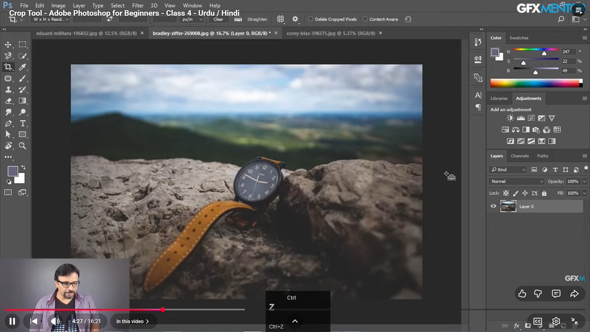This screenshot has width=590, height=332.
Task: Click the Hue slider in Color panel
Action: (536, 51)
